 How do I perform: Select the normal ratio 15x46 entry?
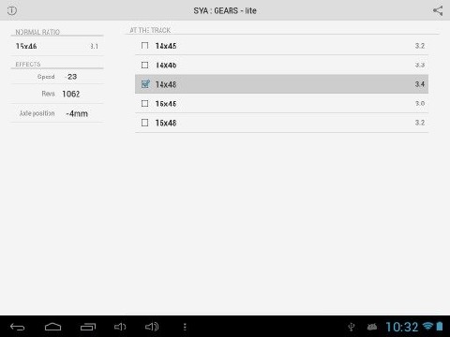[x=57, y=46]
